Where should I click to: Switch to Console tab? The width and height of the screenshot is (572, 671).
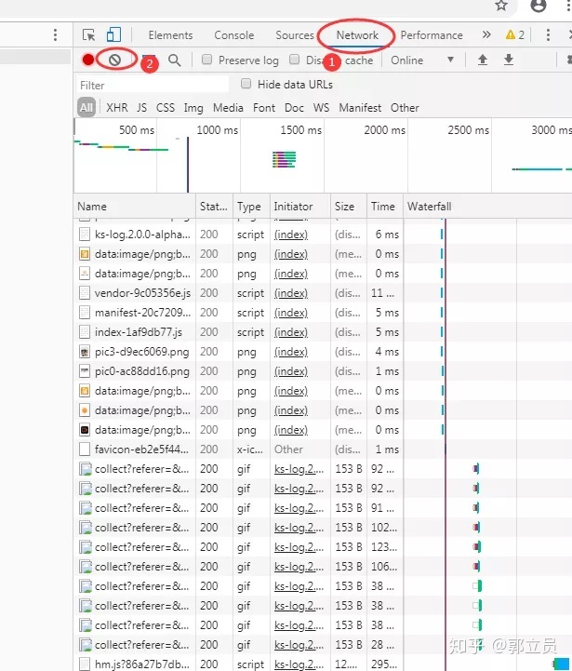[234, 35]
